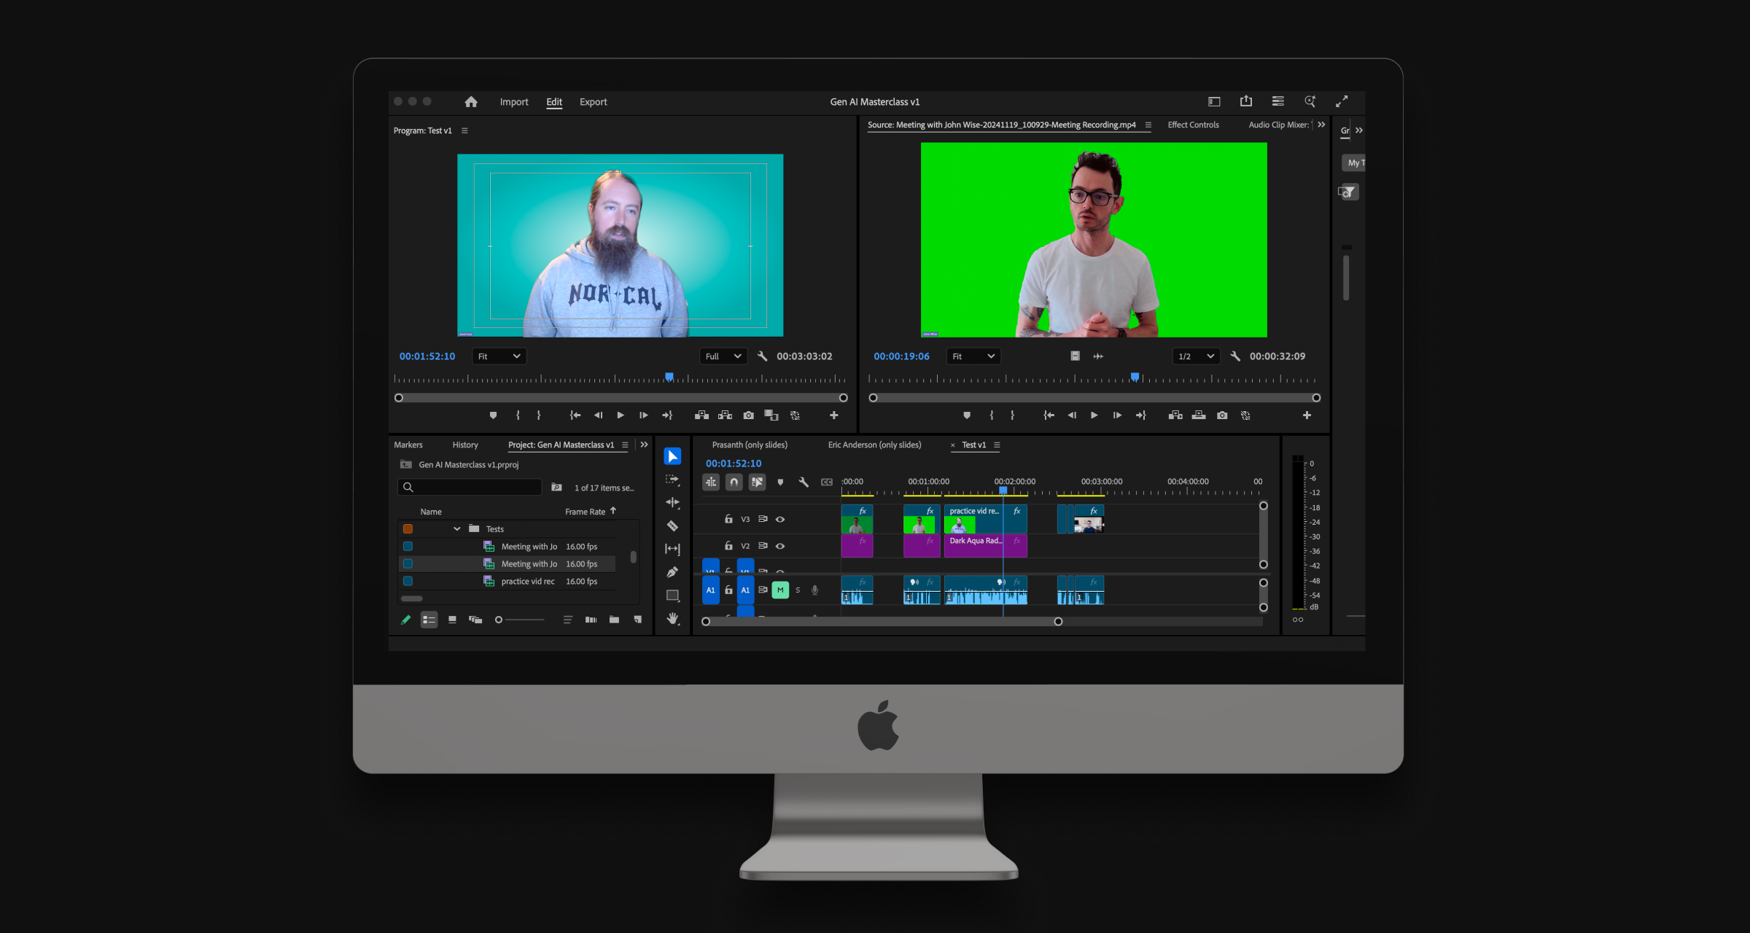The width and height of the screenshot is (1750, 933).
Task: Select the Pen tool in the timeline toolbar
Action: [x=671, y=571]
